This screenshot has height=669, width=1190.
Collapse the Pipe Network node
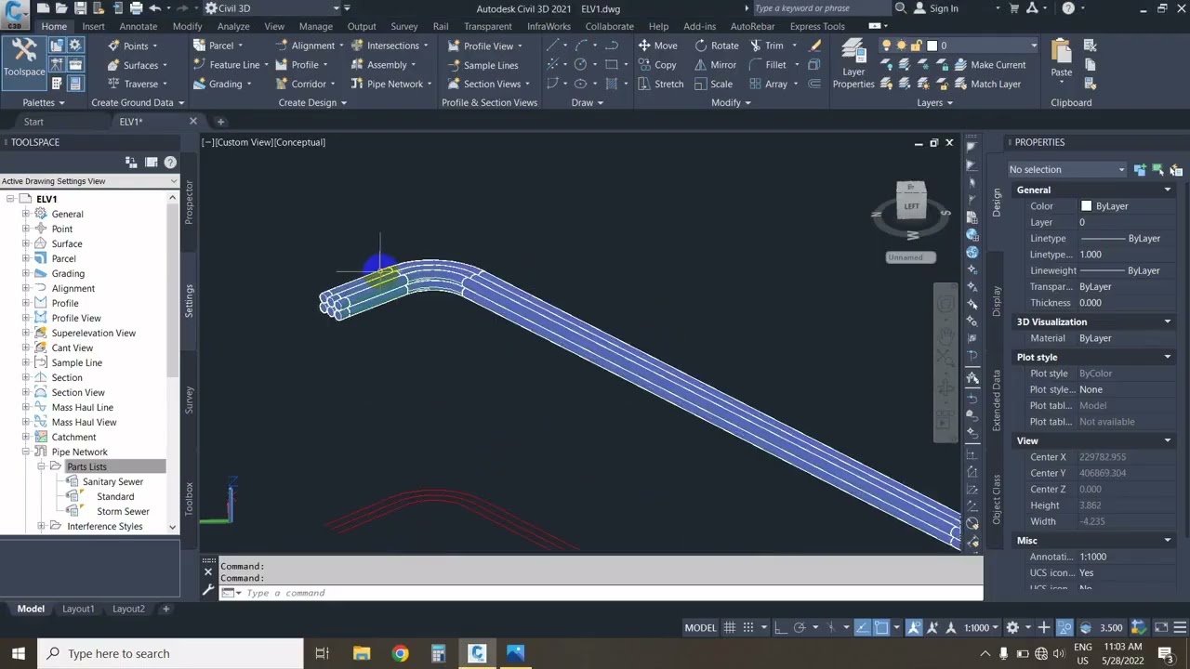26,452
